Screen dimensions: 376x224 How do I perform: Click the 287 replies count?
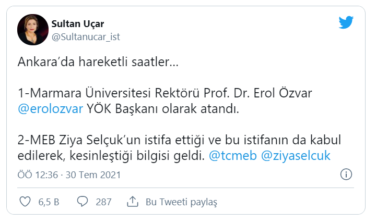click(103, 202)
